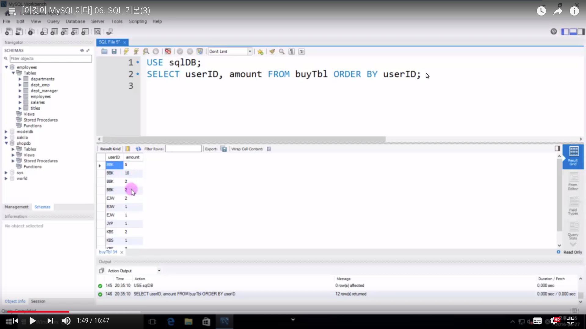Click create new table icon
586x329 pixels.
click(x=54, y=31)
